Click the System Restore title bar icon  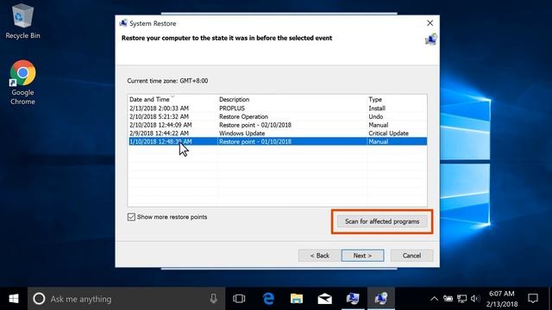click(123, 23)
